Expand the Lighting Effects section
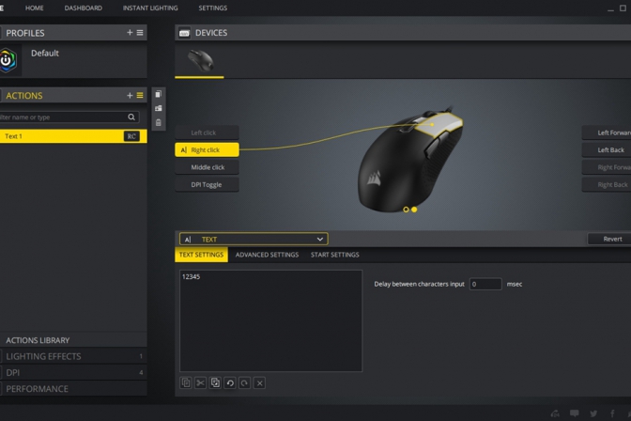This screenshot has height=421, width=631. (73, 356)
